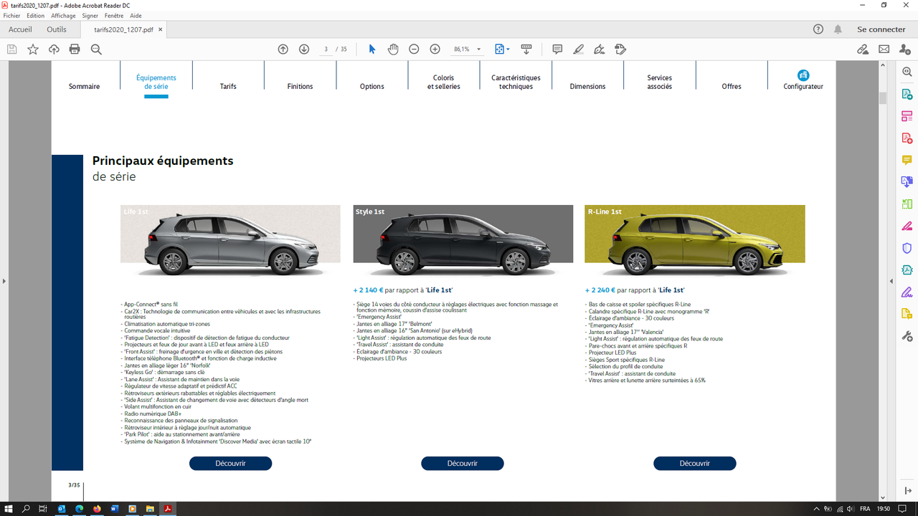Viewport: 918px width, 516px height.
Task: Share link icon in top right
Action: coord(863,49)
